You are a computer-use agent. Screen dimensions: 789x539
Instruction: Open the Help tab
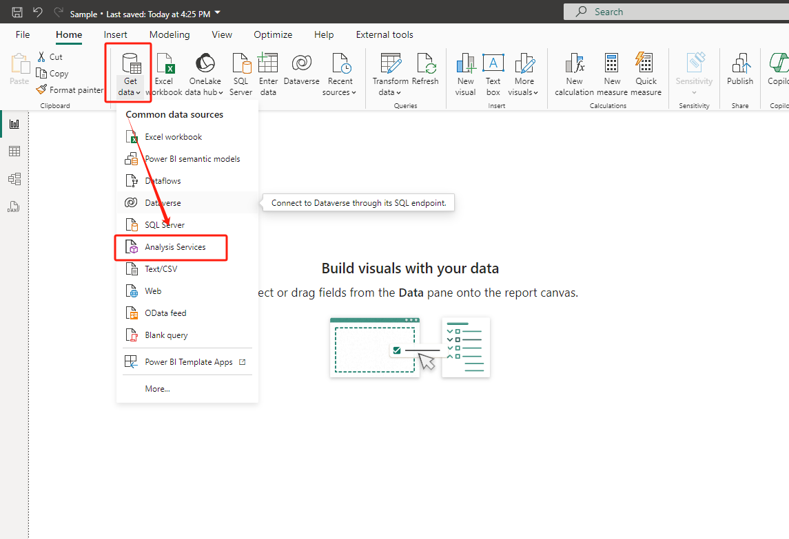tap(324, 34)
